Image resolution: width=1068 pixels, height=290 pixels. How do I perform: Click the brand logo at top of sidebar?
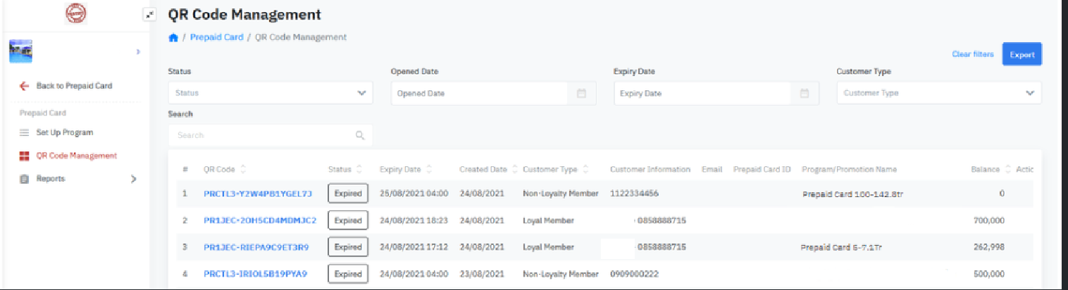click(x=75, y=13)
